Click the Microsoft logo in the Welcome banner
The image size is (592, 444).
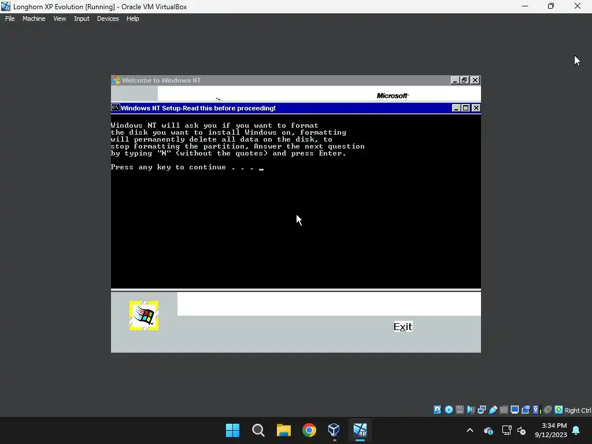[x=393, y=95]
